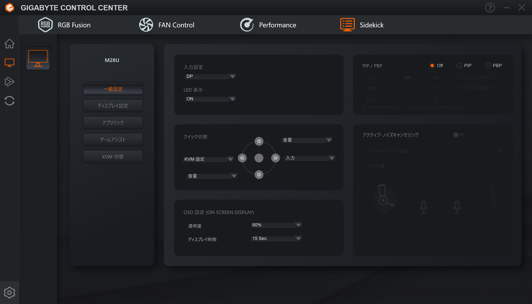This screenshot has height=304, width=532.
Task: Open the ディスプレイ時間 15 Sec. dropdown
Action: pyautogui.click(x=276, y=238)
